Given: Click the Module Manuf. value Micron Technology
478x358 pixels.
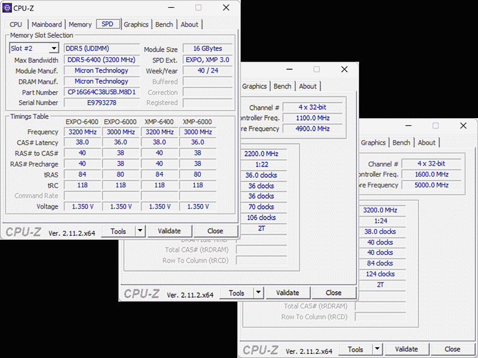Looking at the screenshot, I should [x=102, y=70].
